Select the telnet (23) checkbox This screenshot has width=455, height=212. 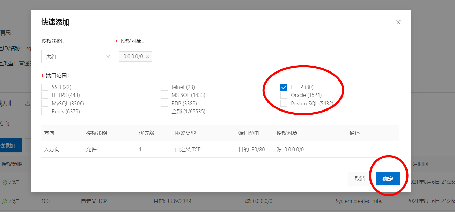point(164,87)
